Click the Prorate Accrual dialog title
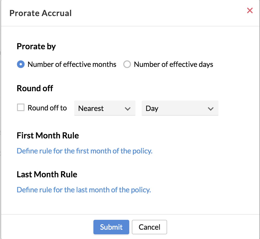This screenshot has height=239, width=260. [40, 13]
